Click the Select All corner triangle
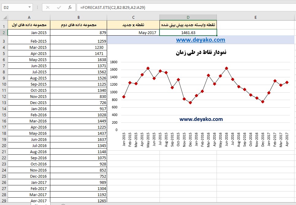Screen dimensions: 296x205 (x=5, y=17)
